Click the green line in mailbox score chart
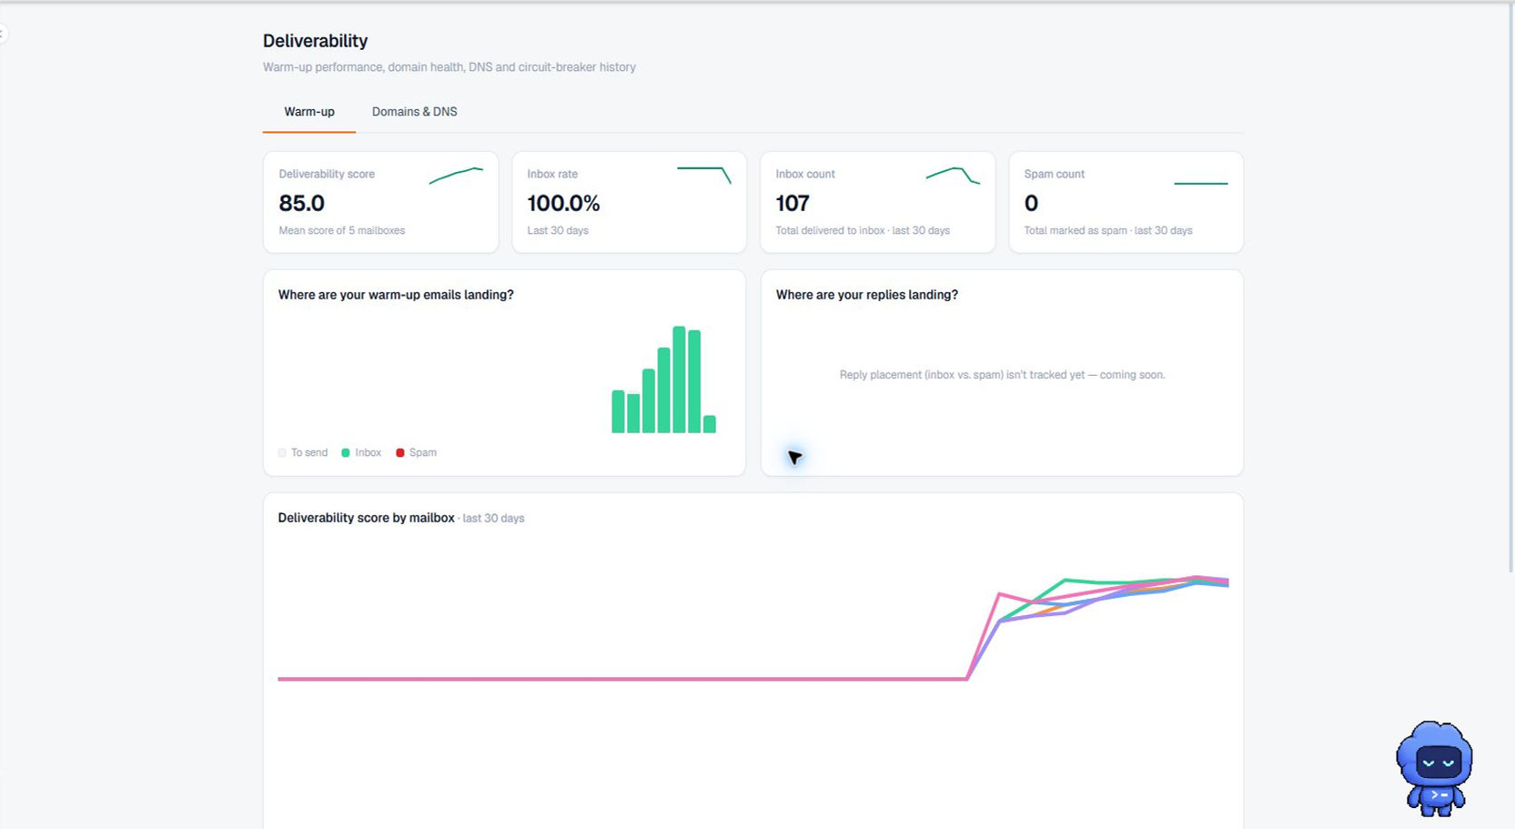Viewport: 1515px width, 829px height. click(1066, 581)
